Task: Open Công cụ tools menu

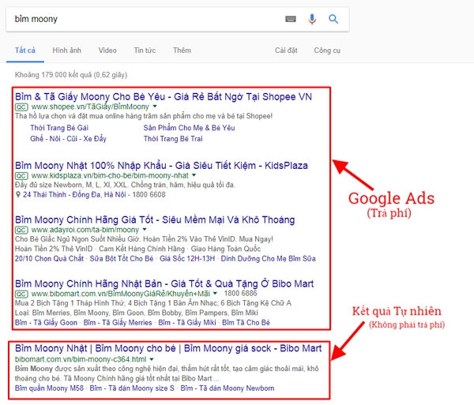Action: (x=327, y=51)
